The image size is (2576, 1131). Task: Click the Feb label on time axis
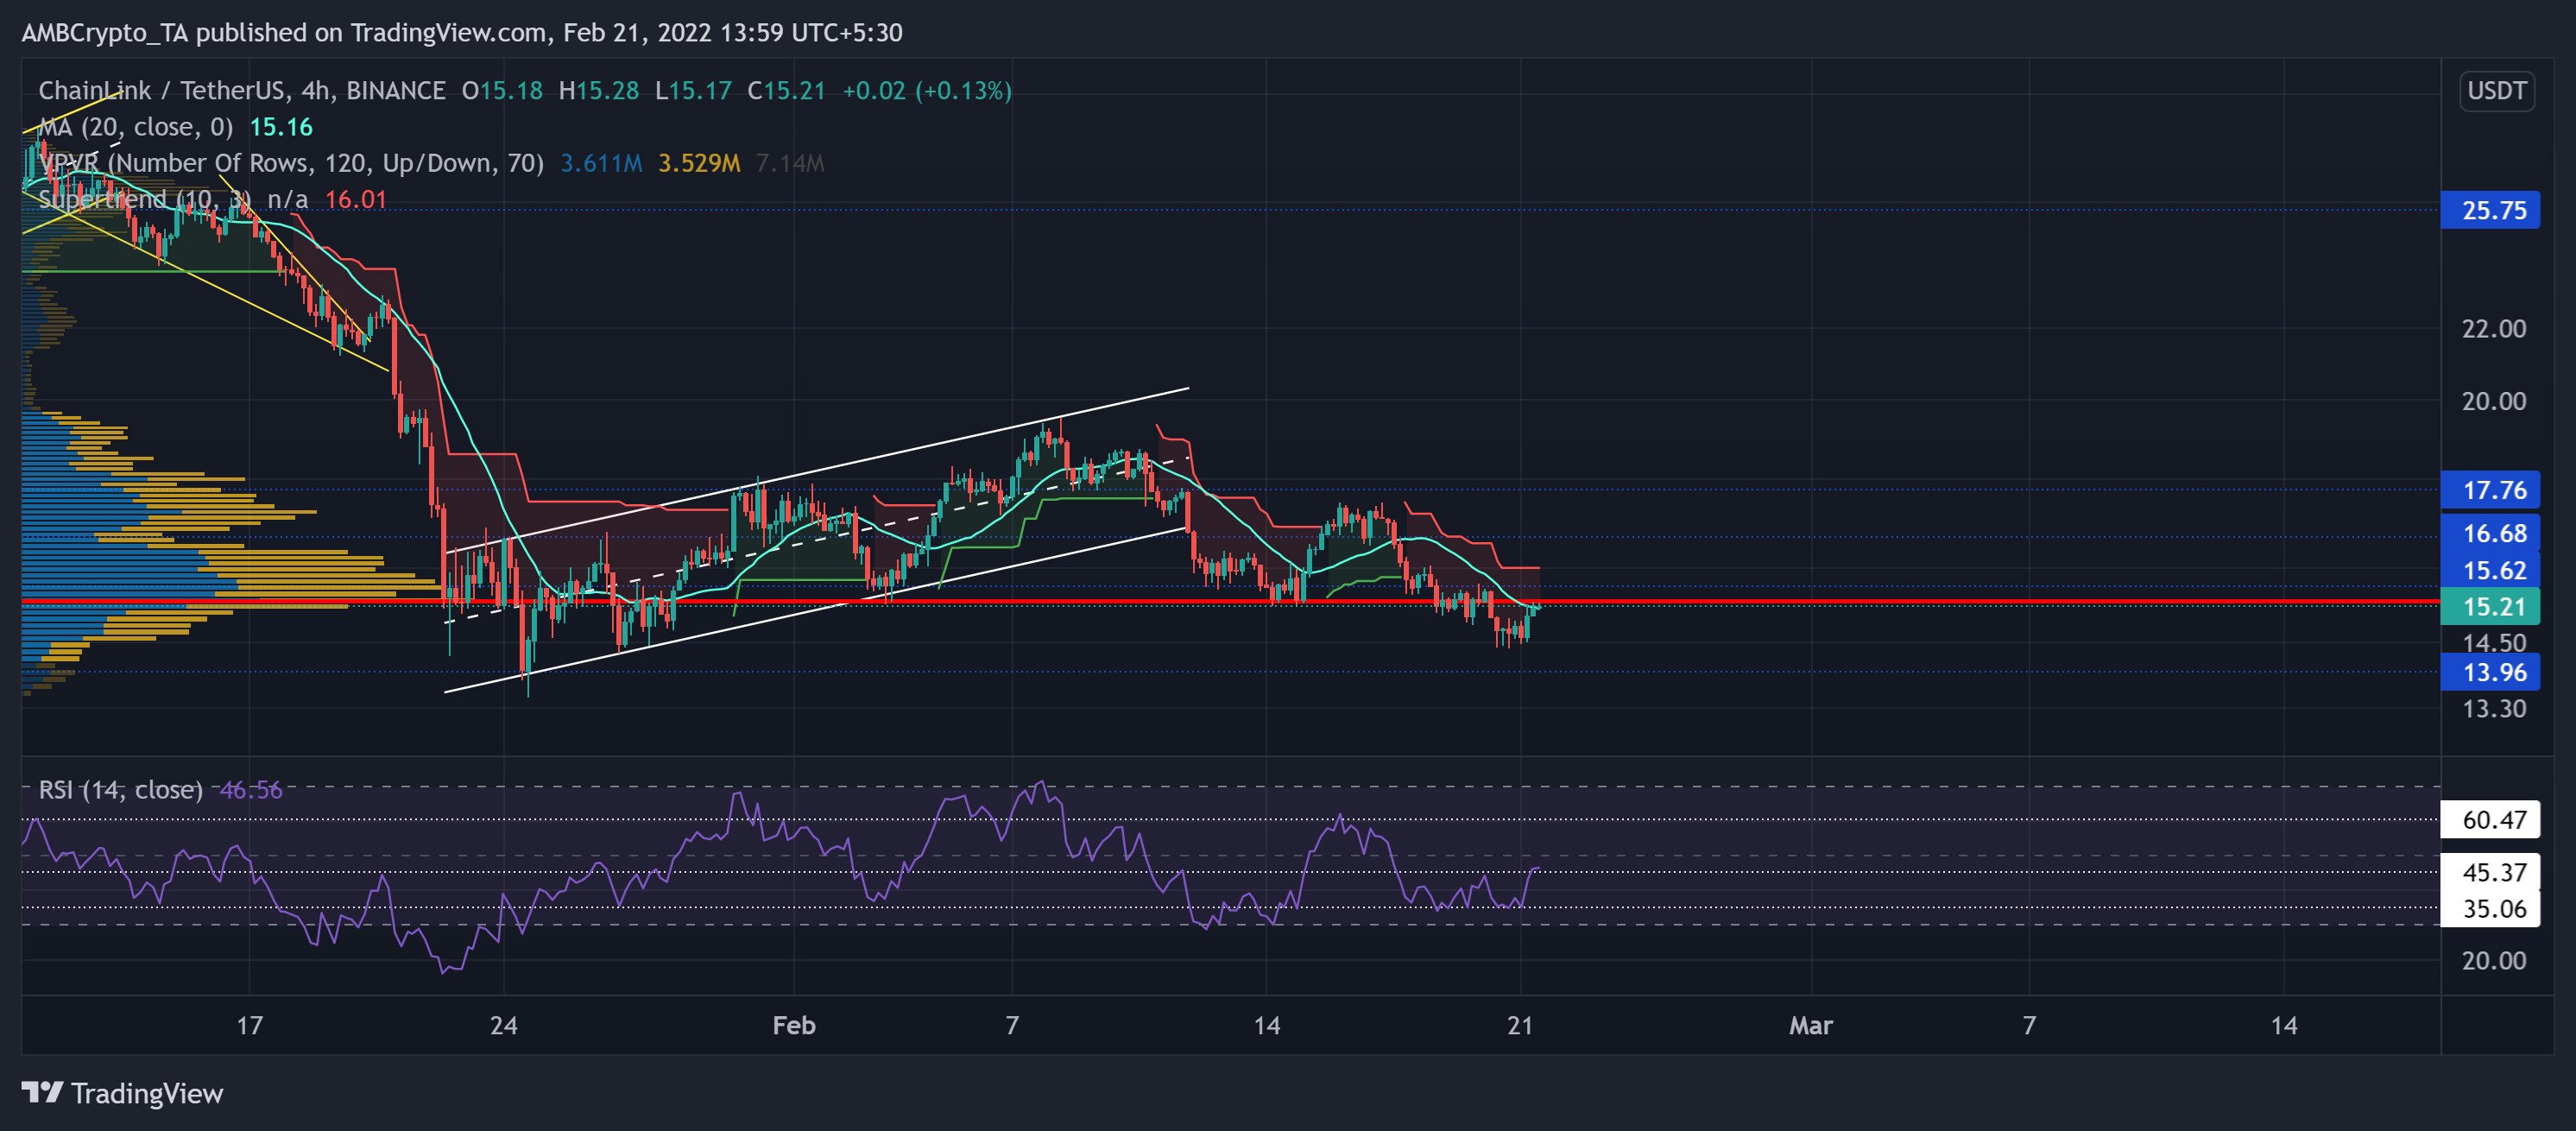(794, 1025)
